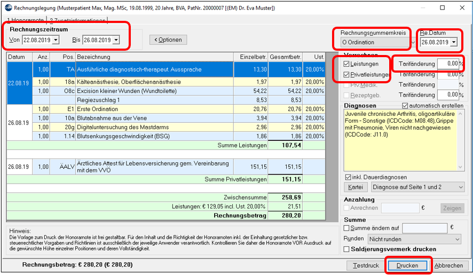Switch to the 2 Zusatzinformationen tab
Viewport: 473px width, 275px height.
pos(77,20)
